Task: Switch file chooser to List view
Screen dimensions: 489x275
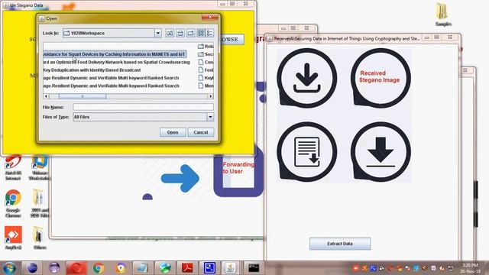Action: coord(201,33)
